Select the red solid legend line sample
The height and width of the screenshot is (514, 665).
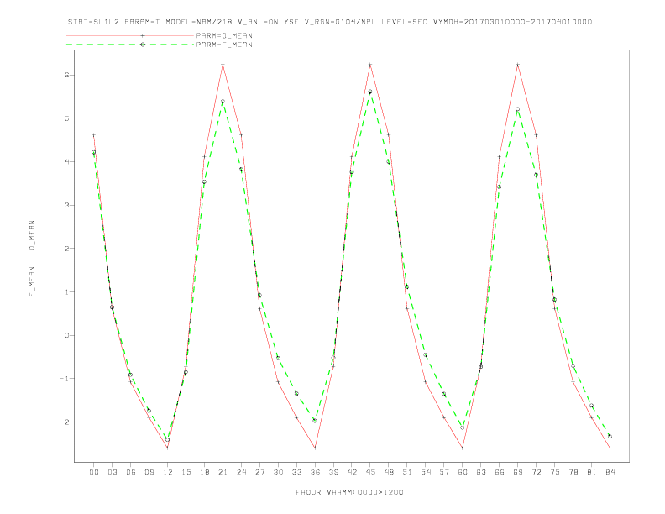[130, 35]
